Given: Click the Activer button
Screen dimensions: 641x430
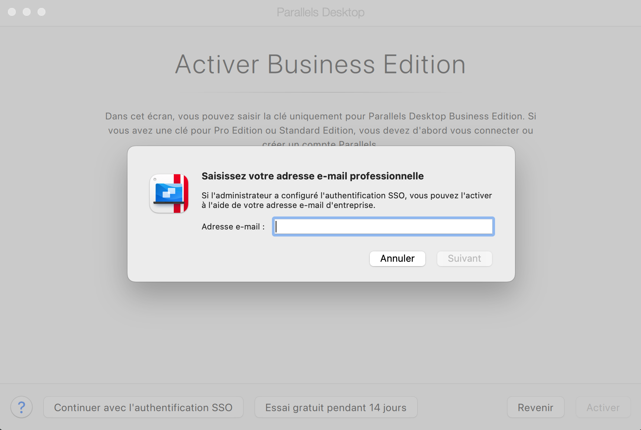Looking at the screenshot, I should click(603, 407).
